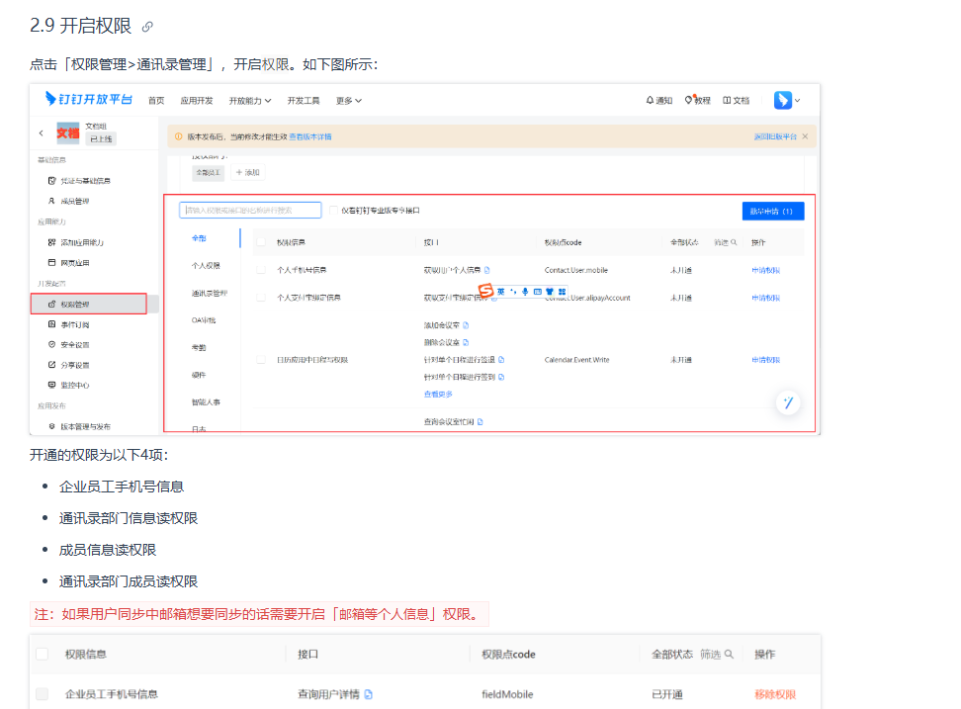Check the 企业员工手机号信息 row checkbox
Screen dimensions: 961x709
click(x=42, y=694)
